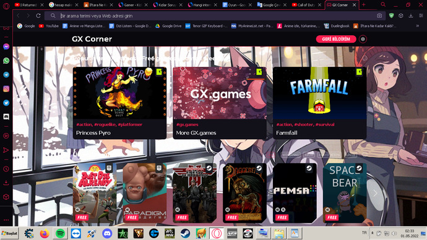Viewport: 427px width, 240px height.
Task: Click the GERİ BİLDİRİM feedback button
Action: click(336, 39)
